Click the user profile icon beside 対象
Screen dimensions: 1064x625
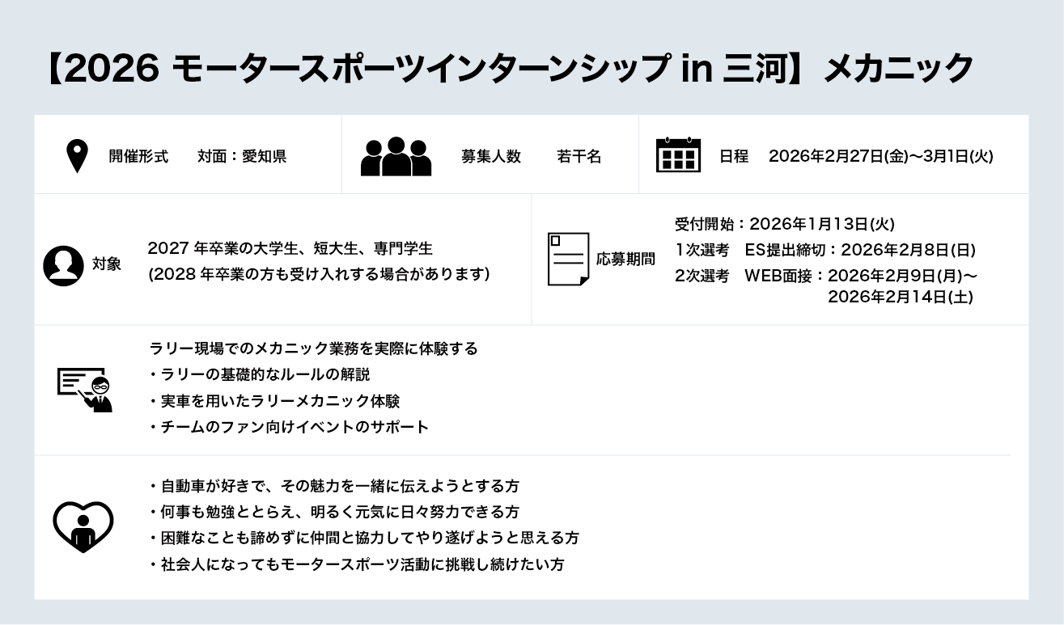click(63, 265)
